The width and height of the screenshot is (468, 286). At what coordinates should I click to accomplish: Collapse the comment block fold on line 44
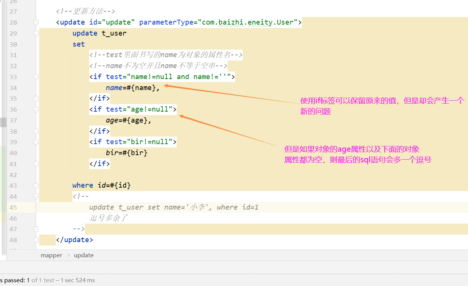36,196
